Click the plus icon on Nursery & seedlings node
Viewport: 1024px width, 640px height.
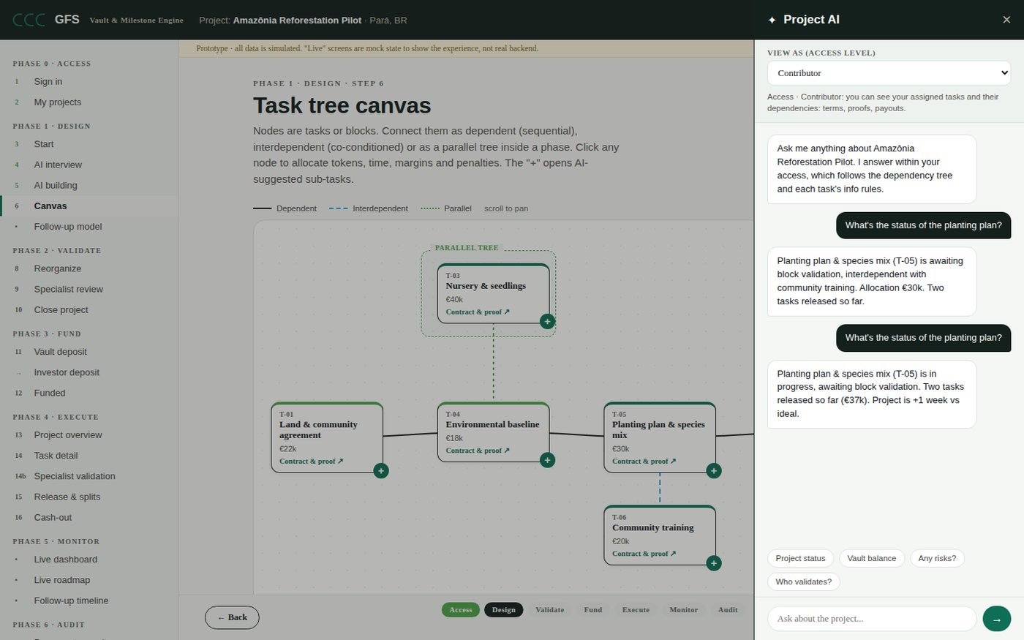(x=547, y=321)
